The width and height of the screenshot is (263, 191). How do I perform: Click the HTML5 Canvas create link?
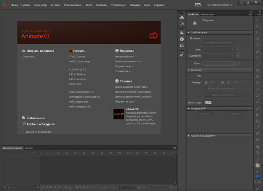pyautogui.click(x=77, y=57)
